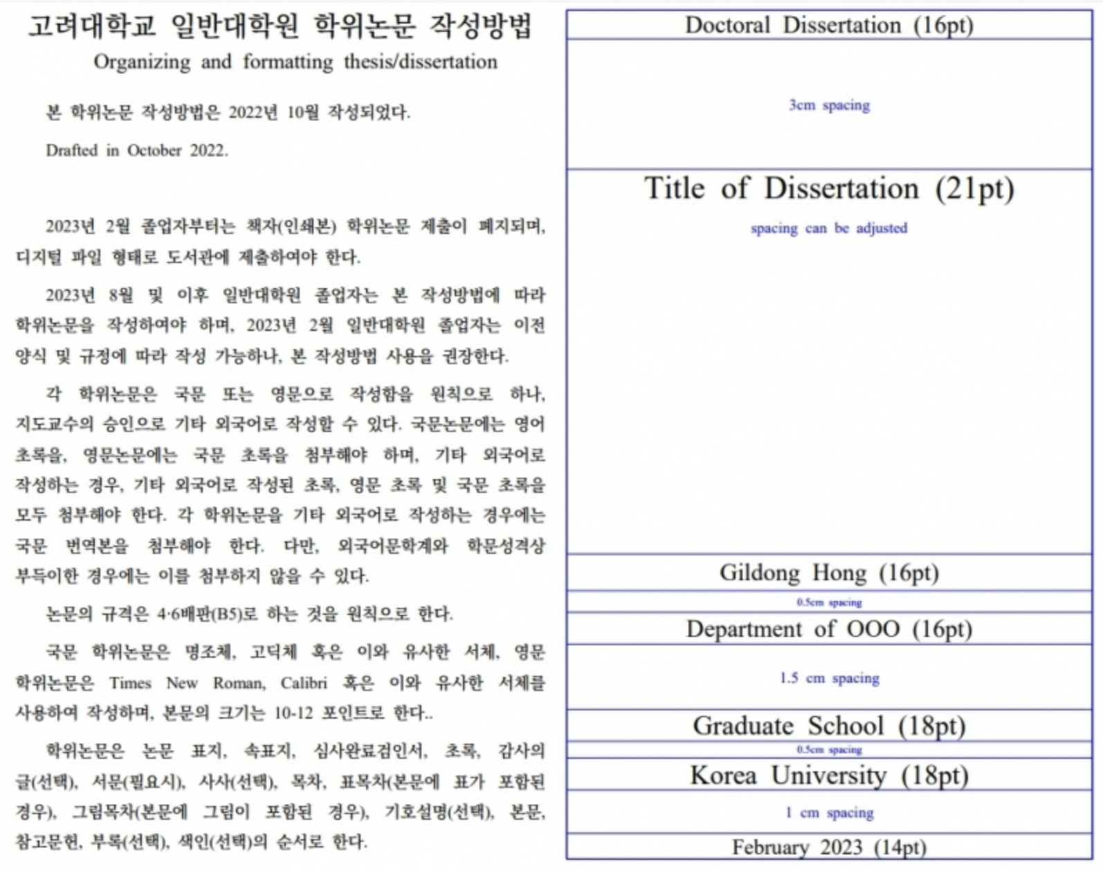Click the last line starting with '참고문헌'
The height and width of the screenshot is (871, 1103).
[x=191, y=842]
